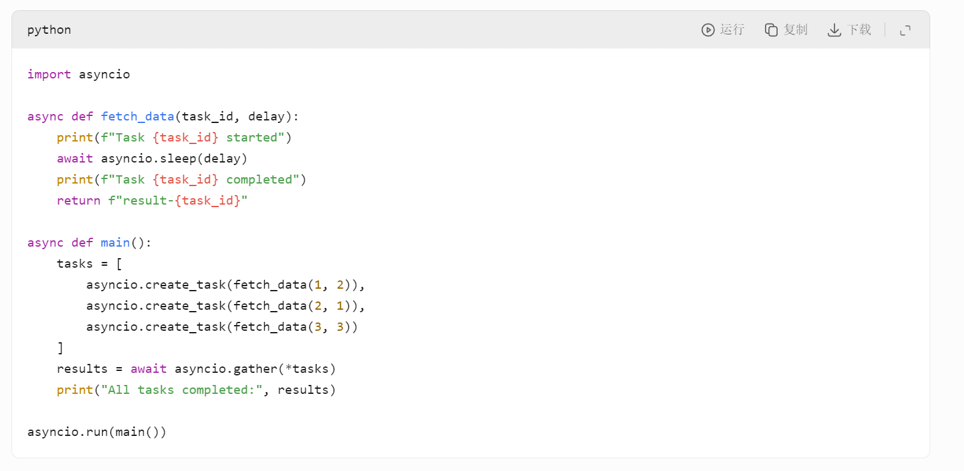
Task: Click the down-arrow icon before 下载
Action: pyautogui.click(x=834, y=29)
